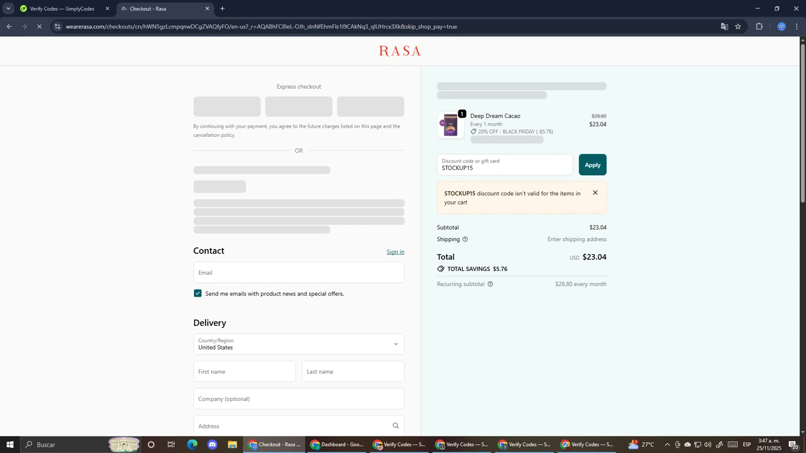
Task: Click the 20% OFF - BLACK FRIDAY label
Action: pyautogui.click(x=515, y=131)
